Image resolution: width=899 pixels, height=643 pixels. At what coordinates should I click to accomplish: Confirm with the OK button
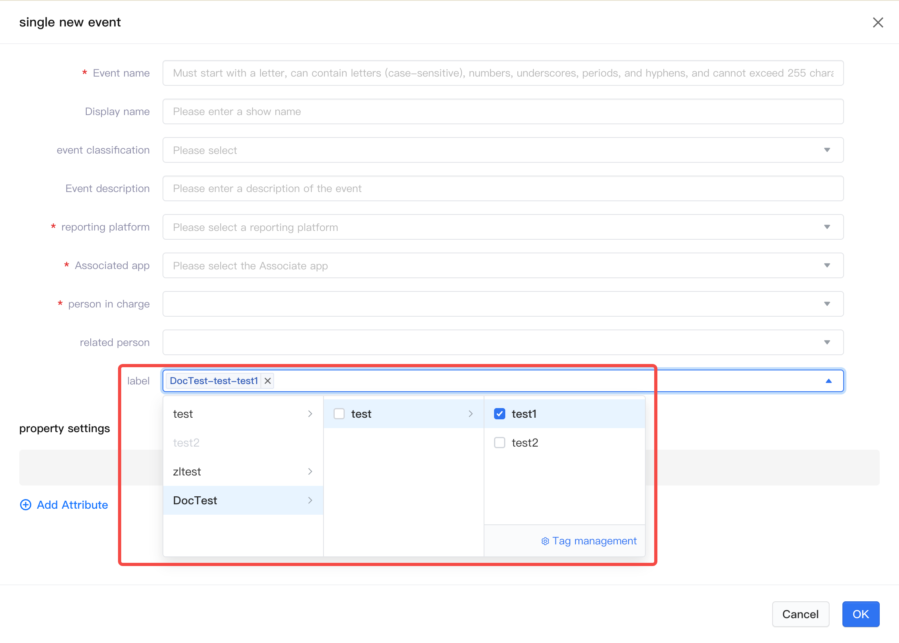tap(861, 614)
